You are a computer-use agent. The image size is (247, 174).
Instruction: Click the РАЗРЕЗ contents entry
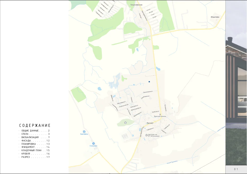36,157
